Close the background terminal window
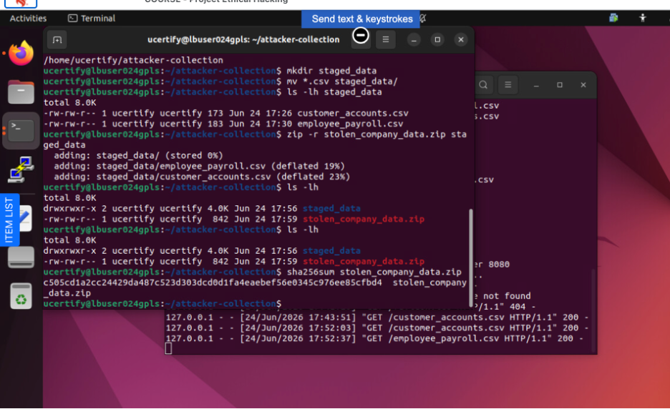 pos(583,85)
